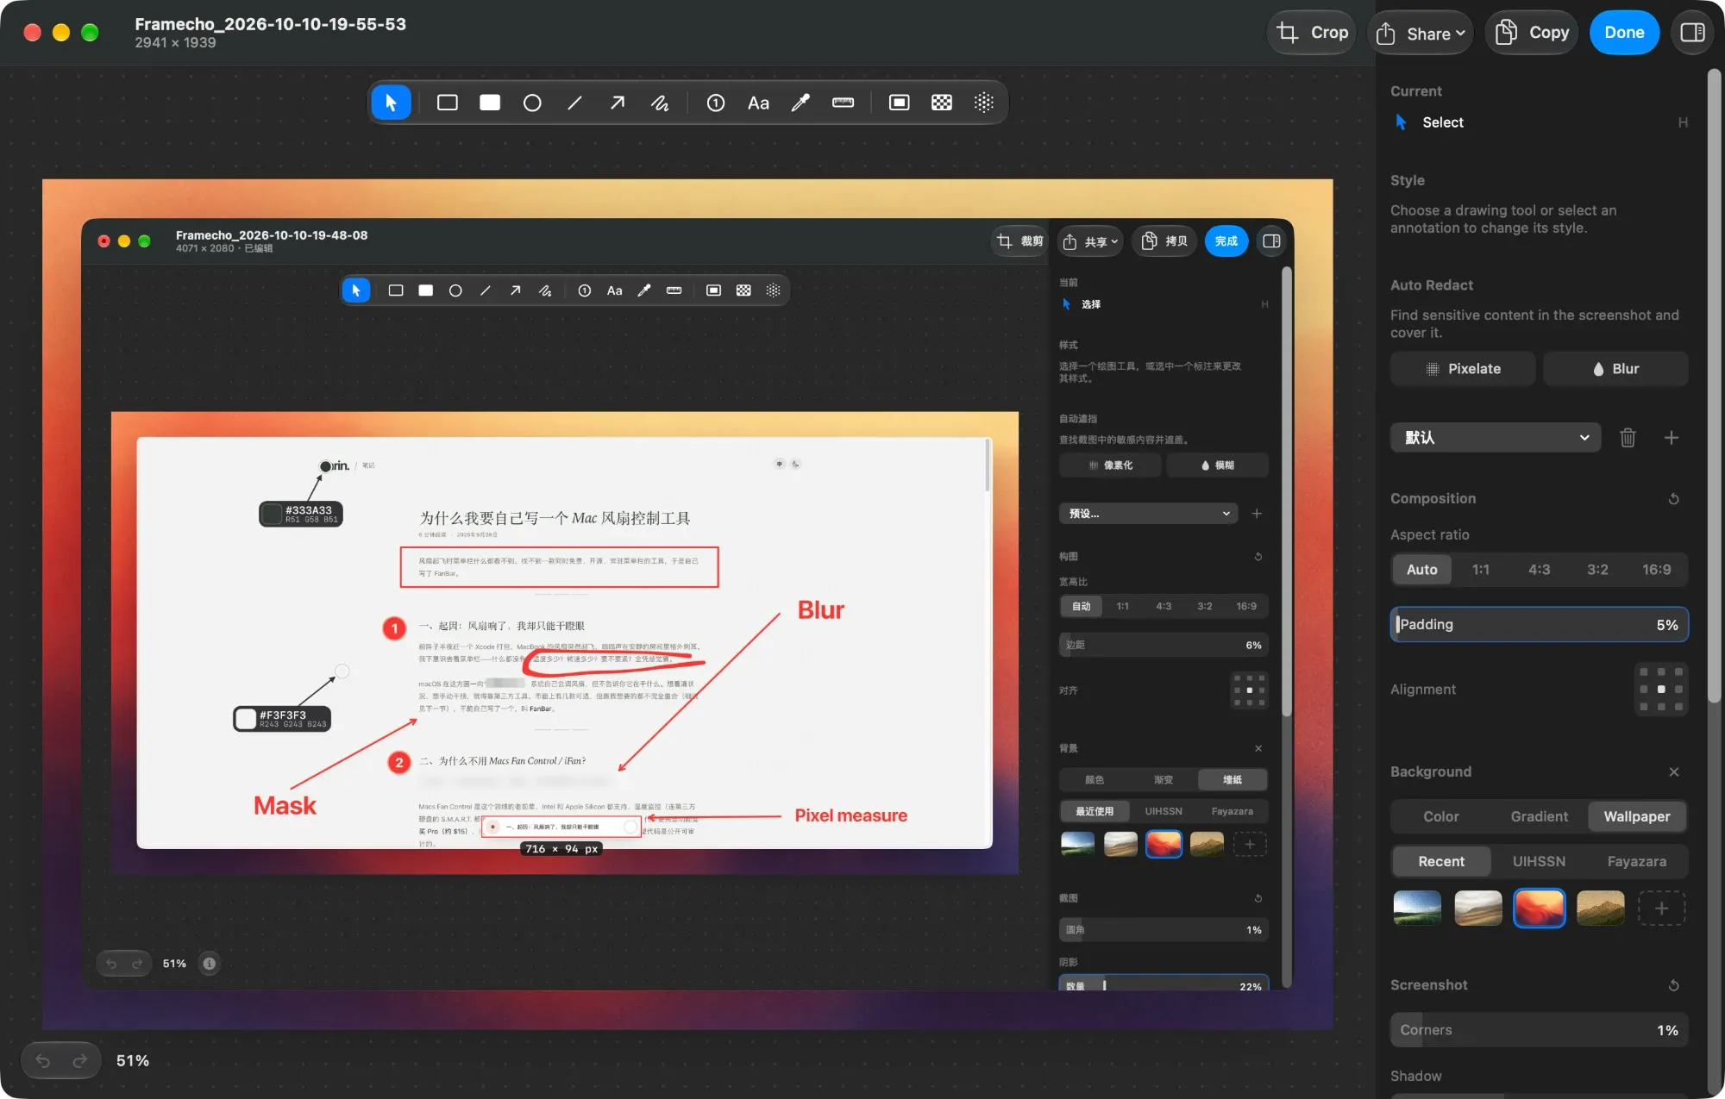Open the UIHSSN wallpaper collection
Screen dimensions: 1725x1099
tap(1539, 861)
